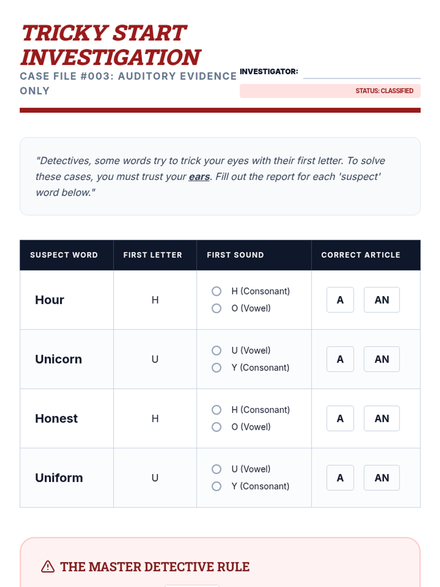Choose U (Vowel) sound for Unicorn
This screenshot has height=587, width=440.
tap(216, 350)
